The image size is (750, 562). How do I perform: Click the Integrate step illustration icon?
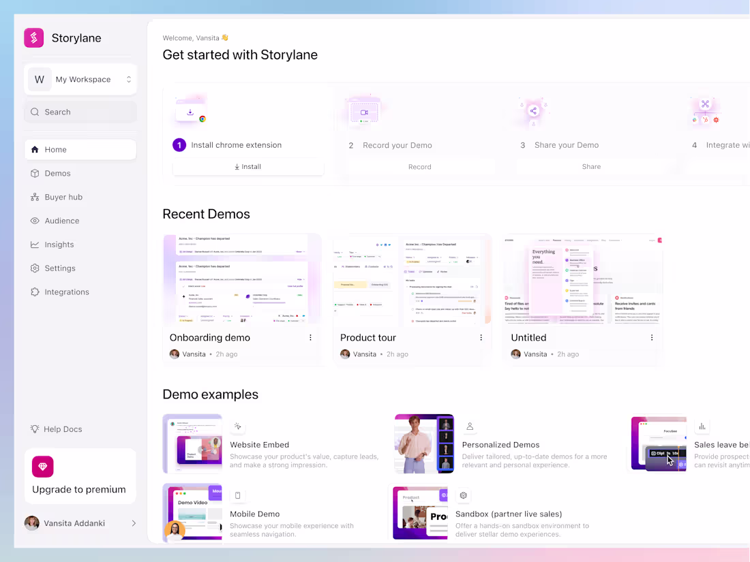(x=706, y=111)
